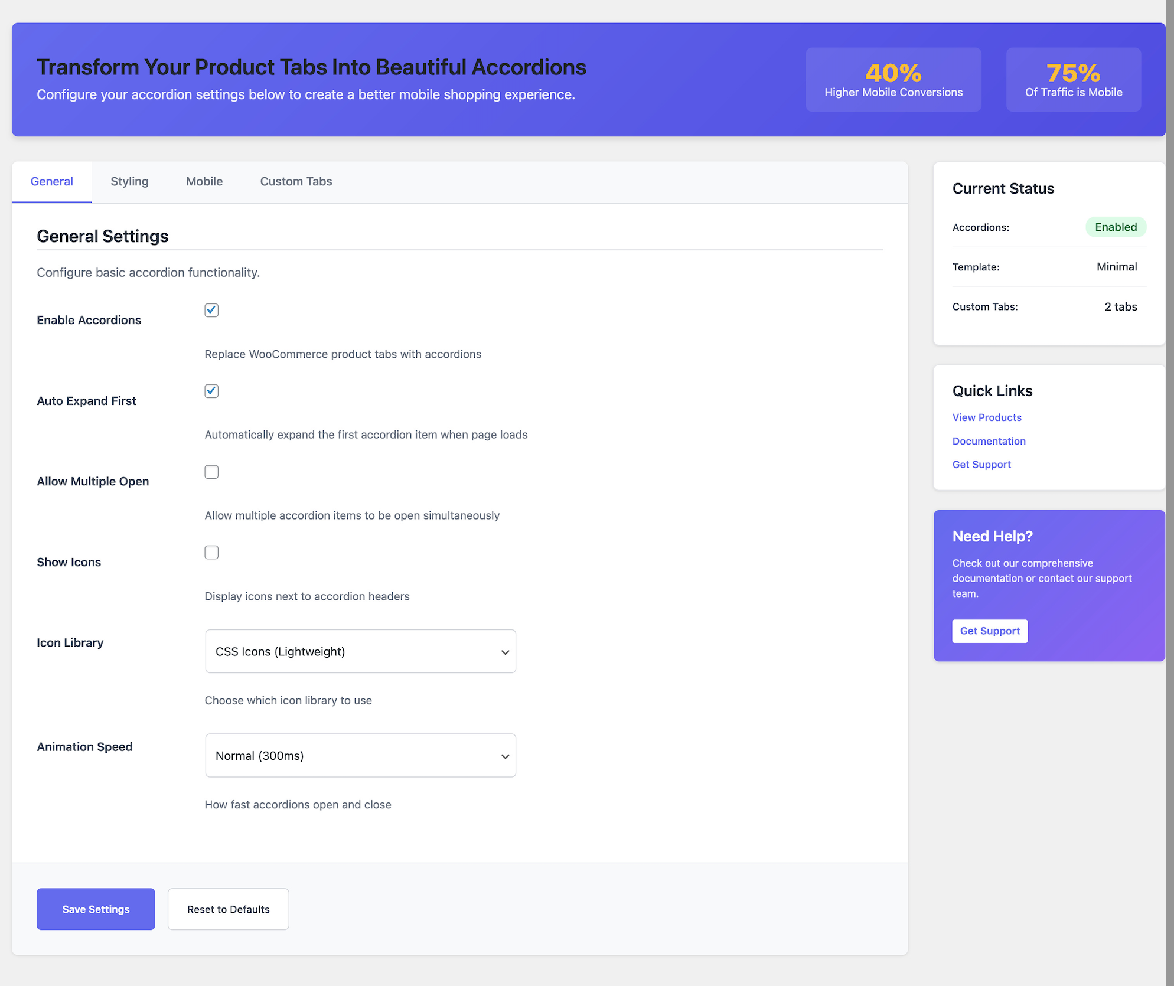The width and height of the screenshot is (1174, 986).
Task: Click the Animation Speed label
Action: 84,747
